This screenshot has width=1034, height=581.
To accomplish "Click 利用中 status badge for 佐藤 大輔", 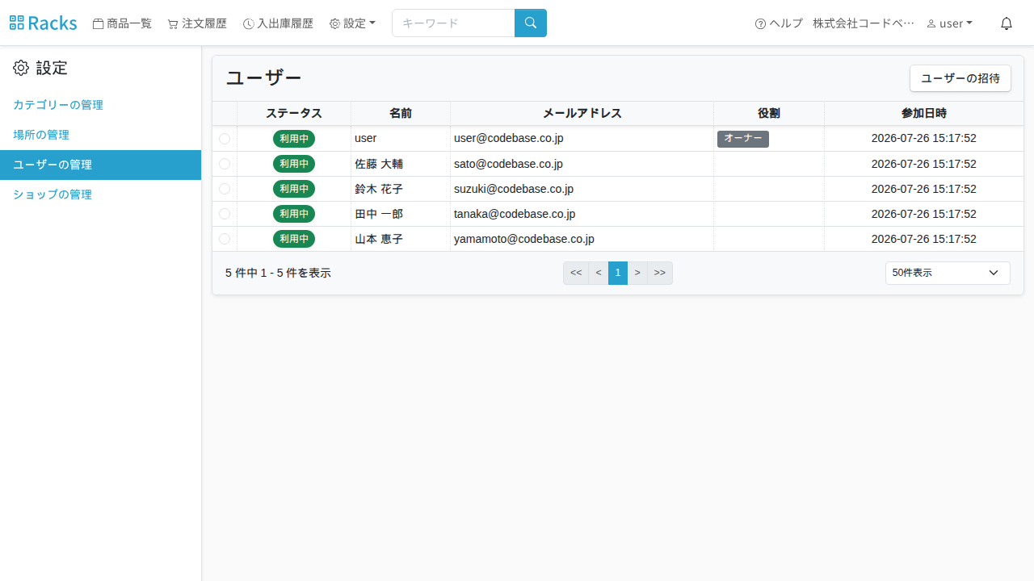I will (x=294, y=164).
